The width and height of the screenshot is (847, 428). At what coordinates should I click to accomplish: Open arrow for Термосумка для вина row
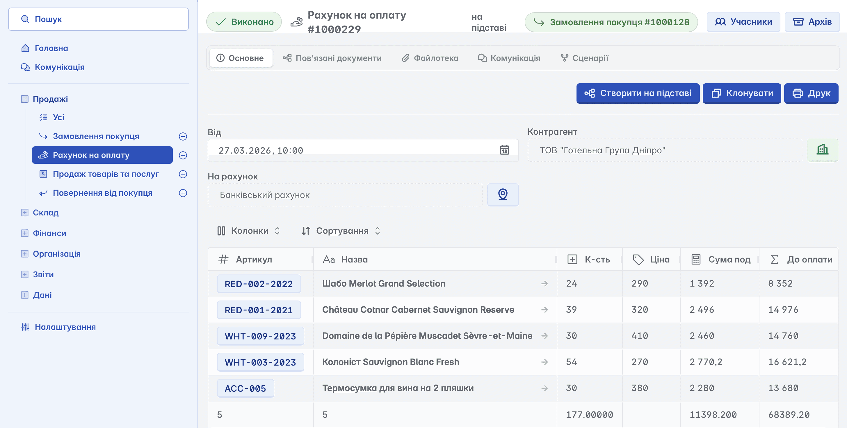pos(544,388)
